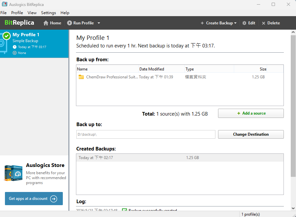The width and height of the screenshot is (296, 217).
Task: Click 'Today at 下午 03:17' in sidebar profile
Action: coord(32,47)
